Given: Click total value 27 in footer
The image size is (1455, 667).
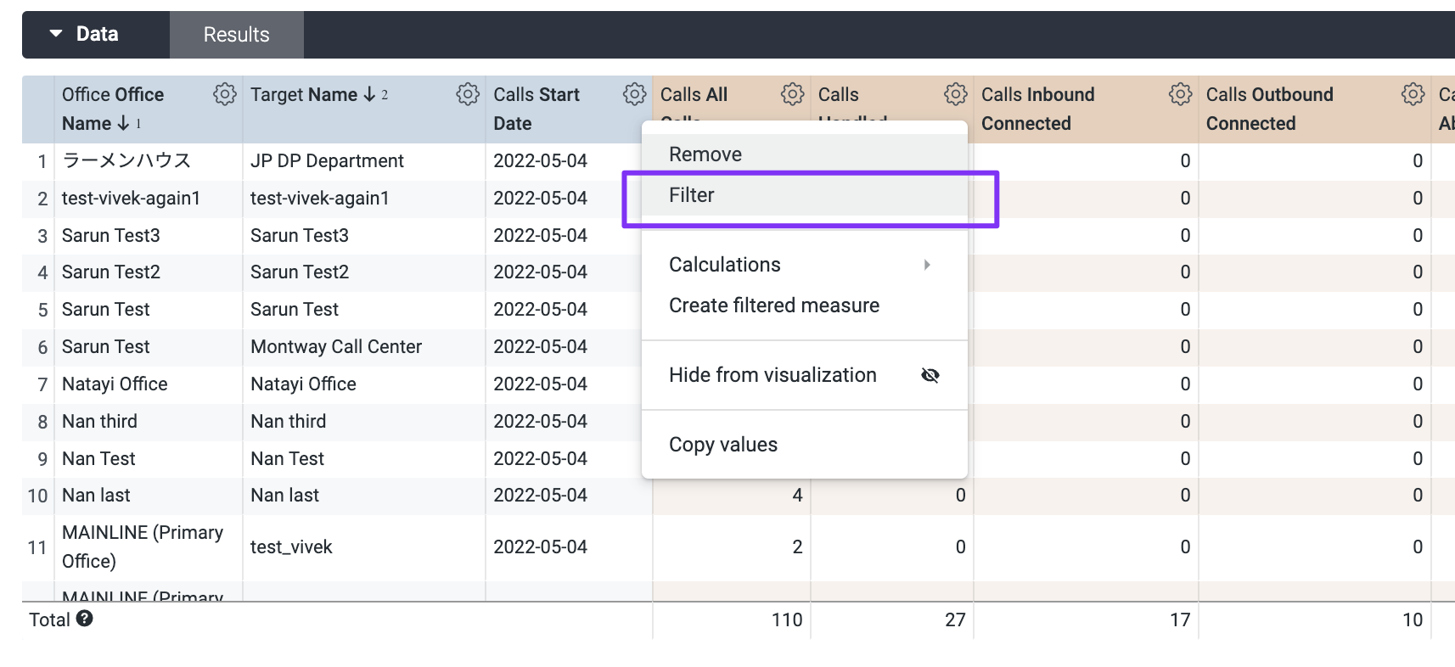Looking at the screenshot, I should click(955, 620).
